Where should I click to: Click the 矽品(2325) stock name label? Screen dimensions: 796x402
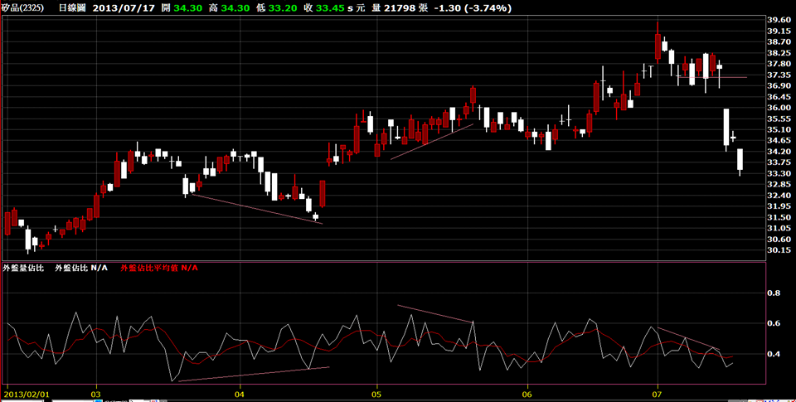click(24, 7)
